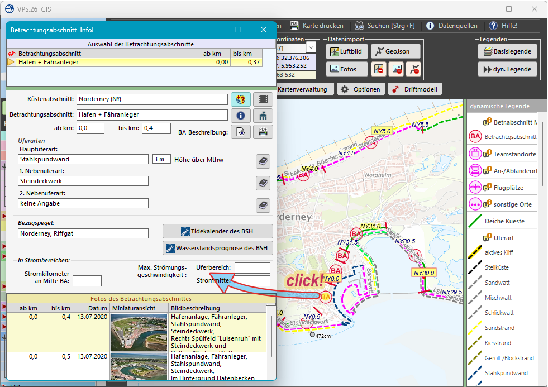Open the first harbor photo thumbnail
Viewport: 548px width, 387px height.
(x=139, y=331)
